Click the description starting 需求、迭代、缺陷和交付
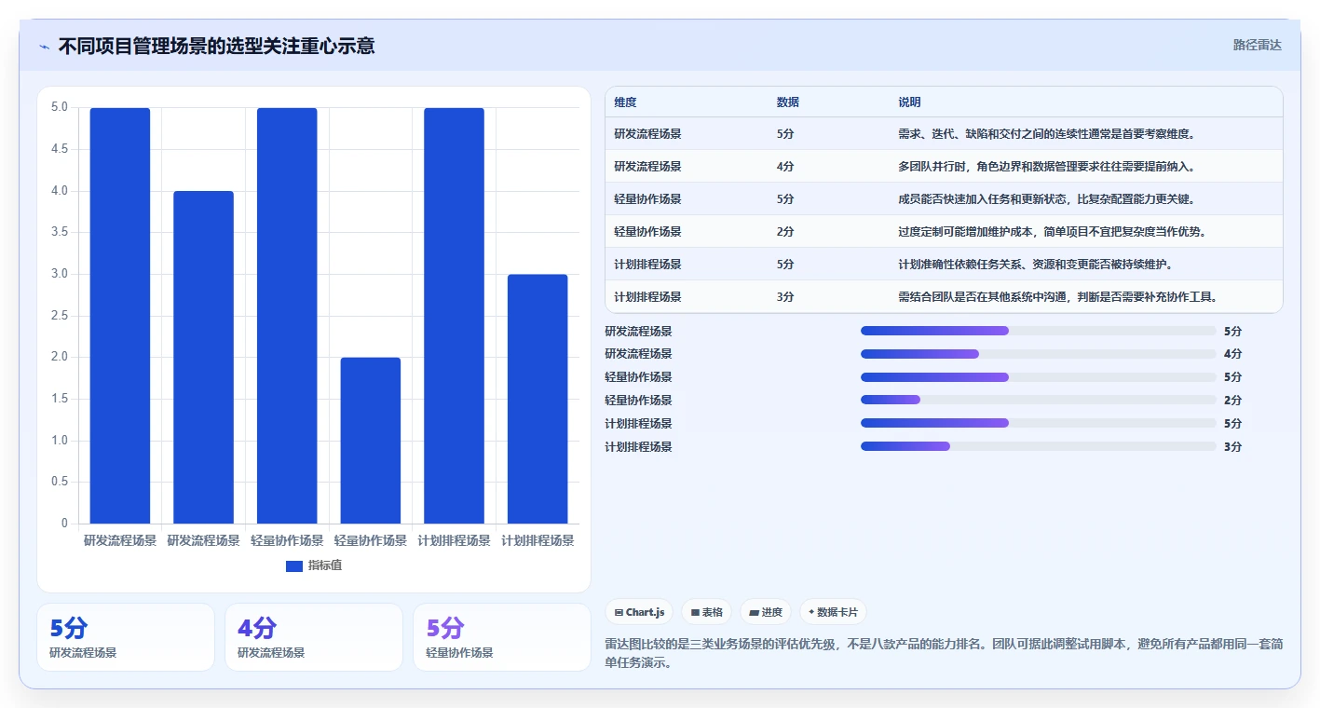1320x708 pixels. tap(1046, 134)
